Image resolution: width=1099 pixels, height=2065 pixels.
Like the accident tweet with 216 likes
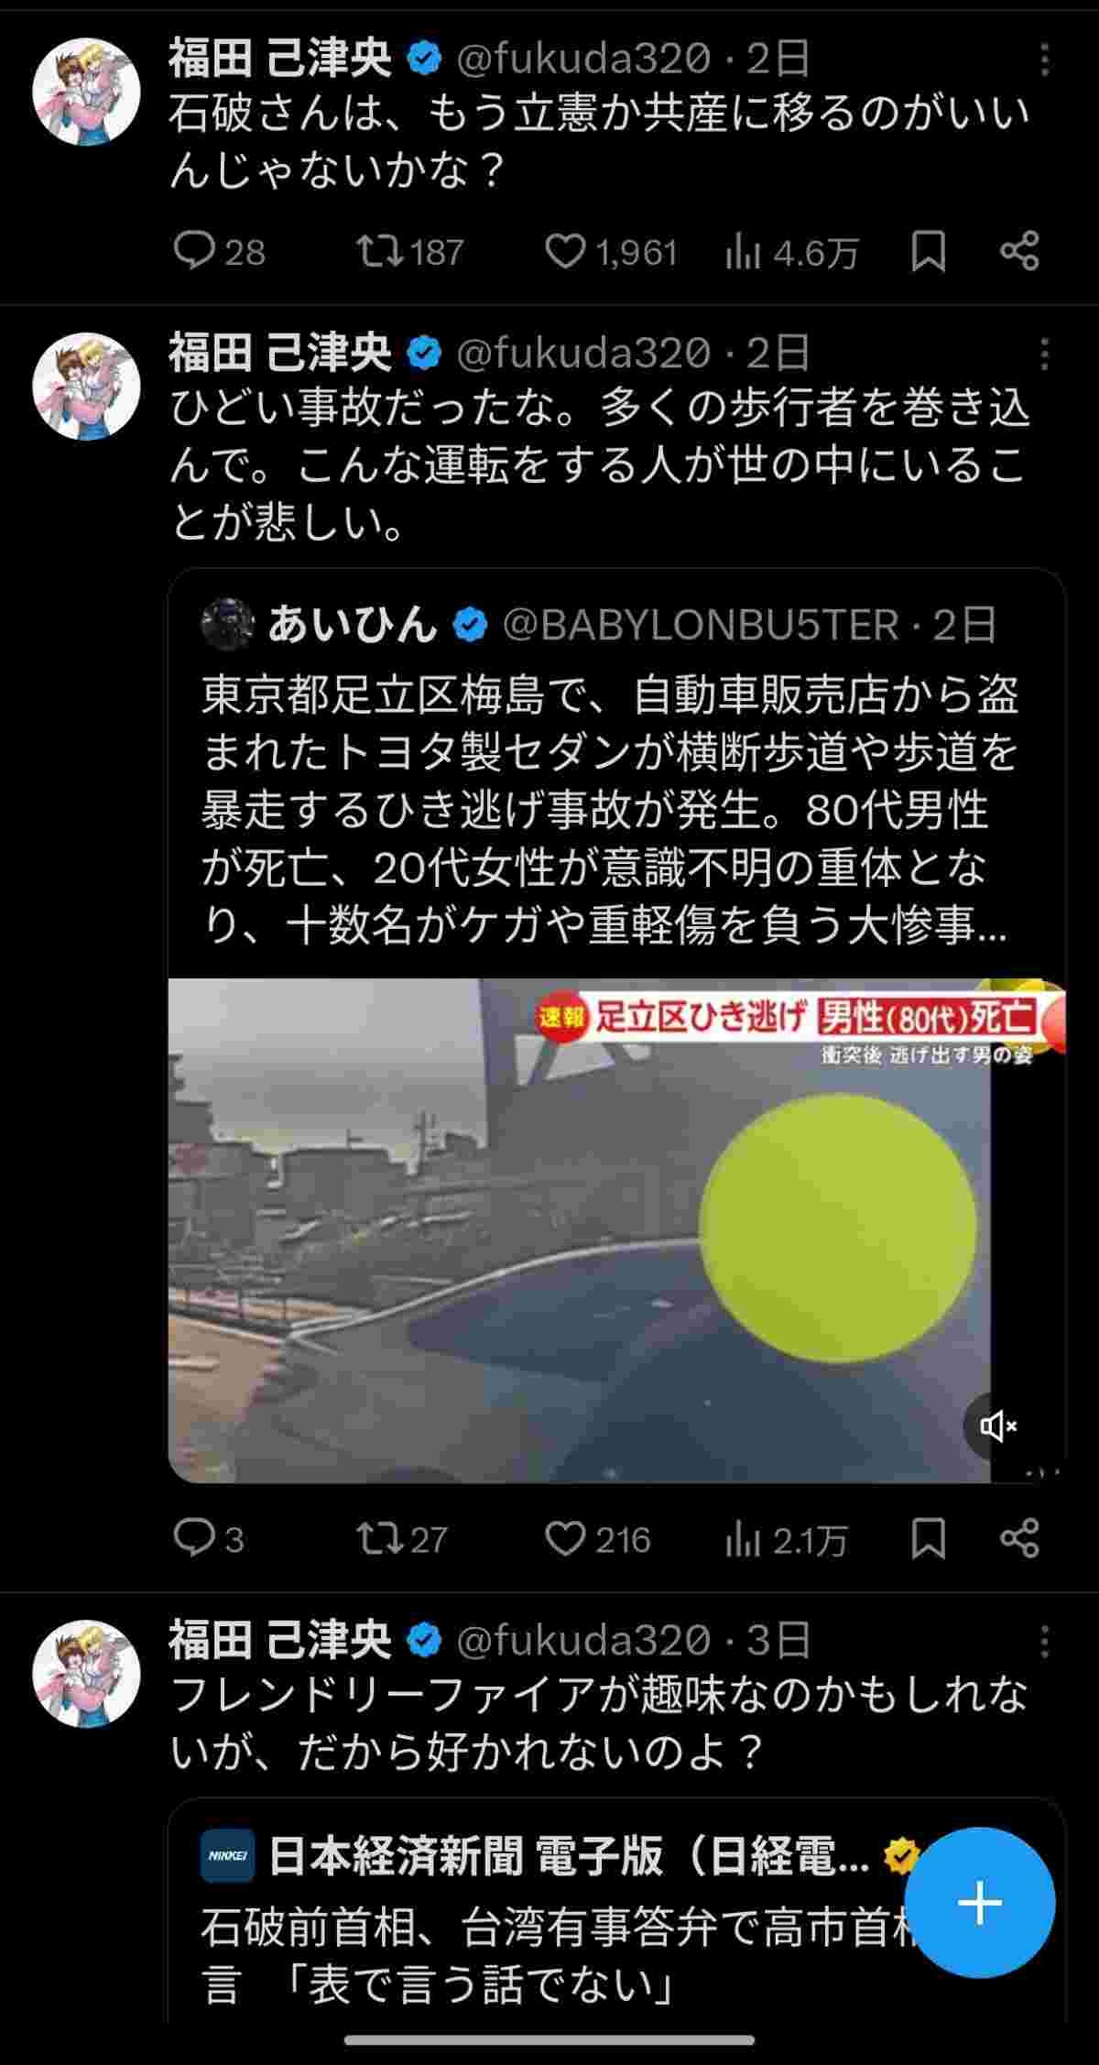point(597,1538)
